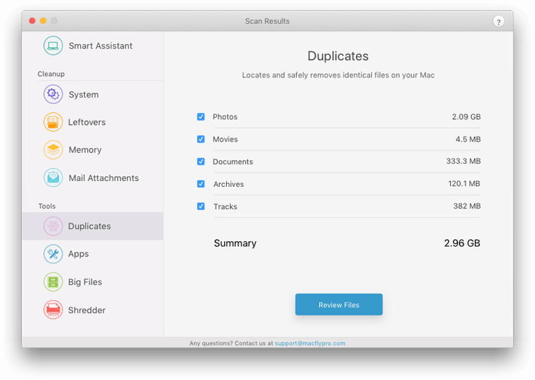Go to the Big Files label
535x380 pixels.
(85, 282)
